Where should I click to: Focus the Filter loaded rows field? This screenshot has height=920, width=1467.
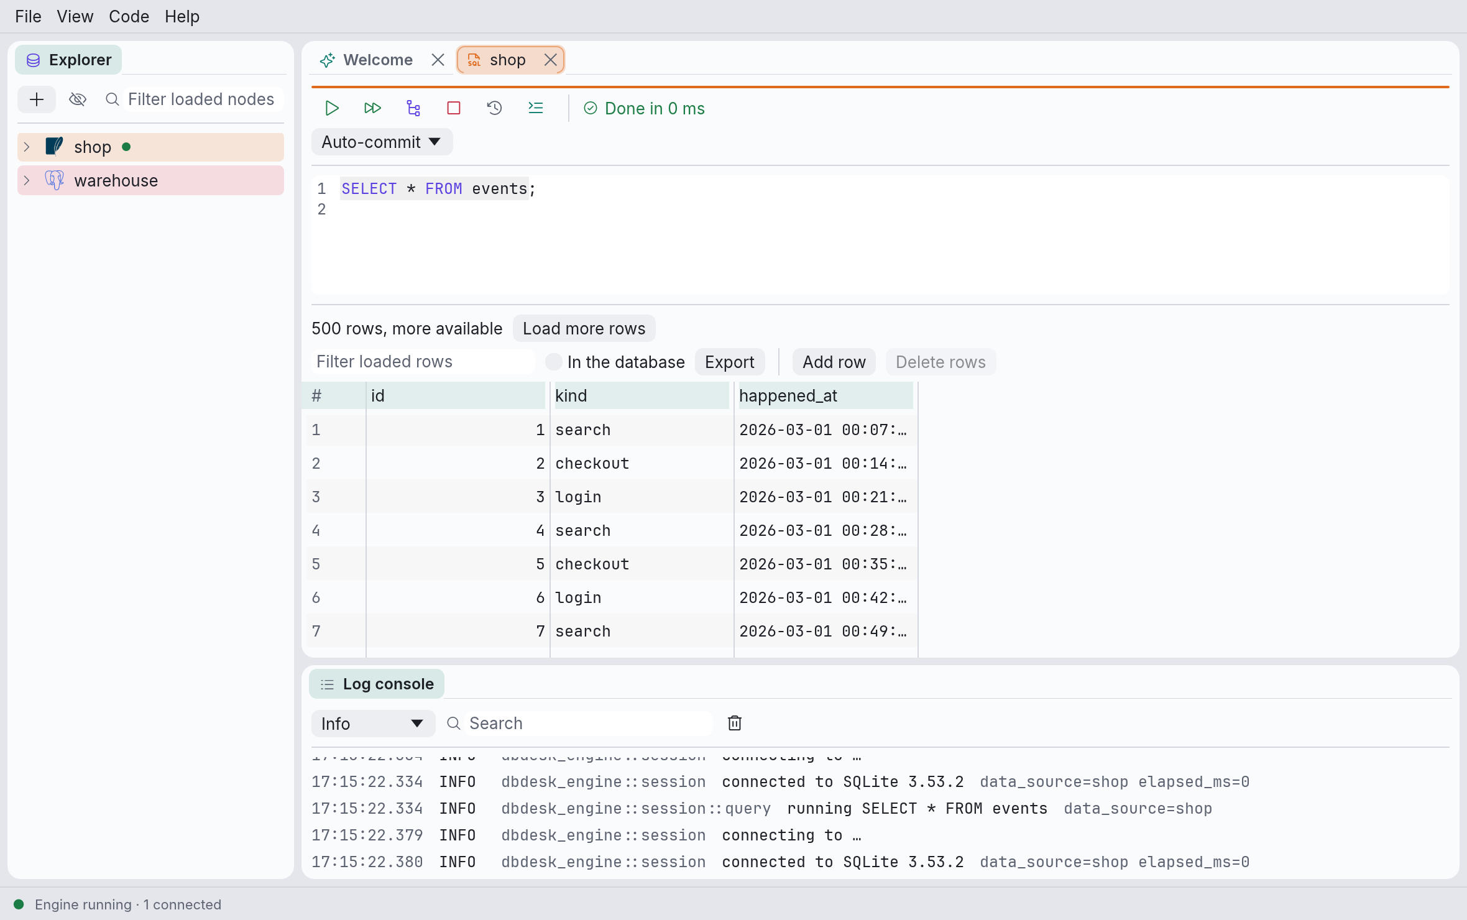[423, 362]
